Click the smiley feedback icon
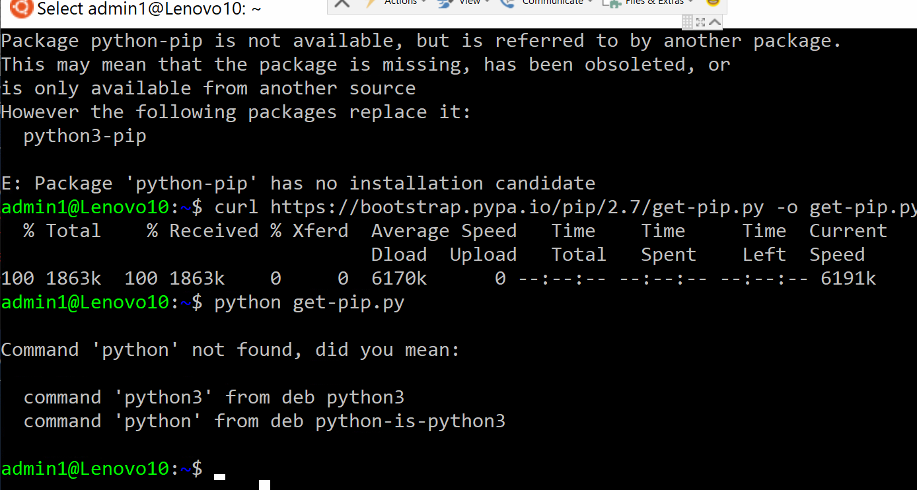This screenshot has width=917, height=490. [x=712, y=3]
